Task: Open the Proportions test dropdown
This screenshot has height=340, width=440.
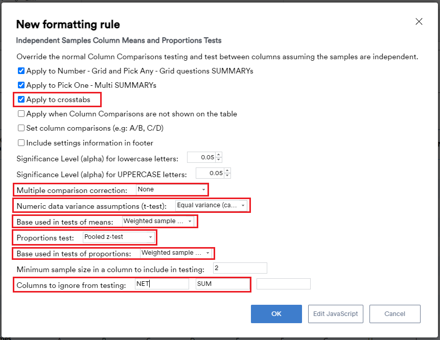Action: 119,237
